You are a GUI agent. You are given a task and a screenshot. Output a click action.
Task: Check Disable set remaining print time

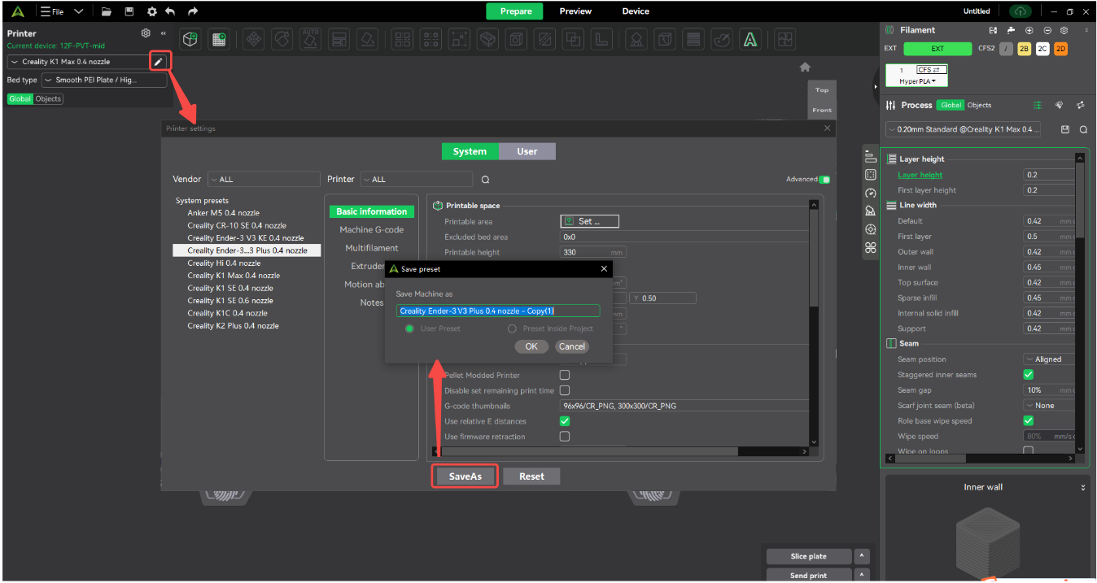565,390
